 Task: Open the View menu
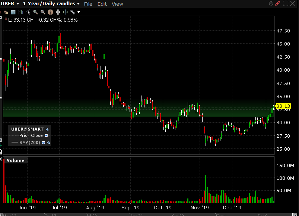coord(117,4)
